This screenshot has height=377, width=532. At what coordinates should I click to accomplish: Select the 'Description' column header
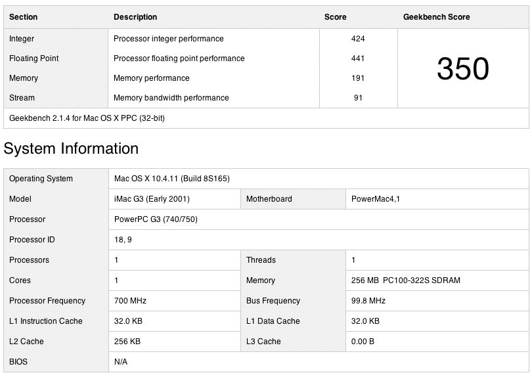[135, 17]
